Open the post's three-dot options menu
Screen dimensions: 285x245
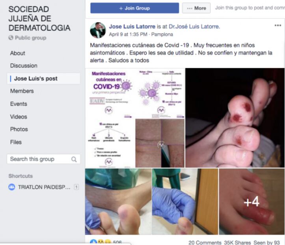pyautogui.click(x=278, y=25)
